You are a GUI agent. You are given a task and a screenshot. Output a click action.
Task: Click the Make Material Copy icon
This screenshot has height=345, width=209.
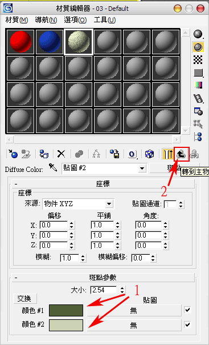(x=79, y=154)
